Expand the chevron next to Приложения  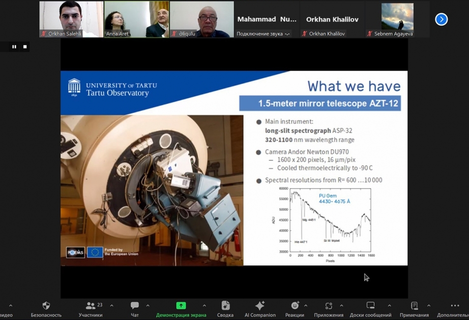[342, 306]
